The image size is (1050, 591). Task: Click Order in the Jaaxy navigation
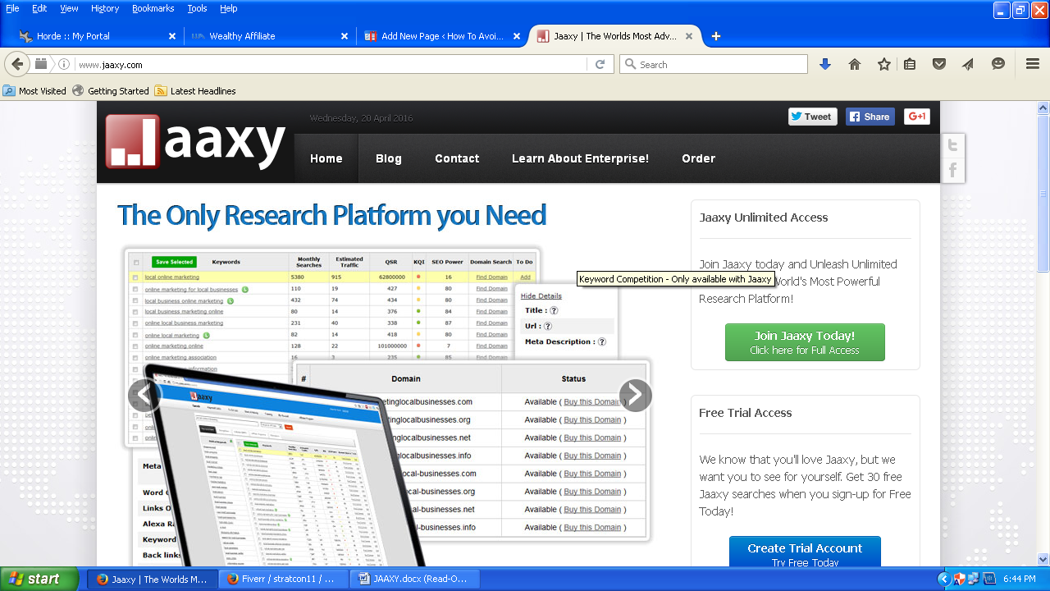(x=698, y=158)
